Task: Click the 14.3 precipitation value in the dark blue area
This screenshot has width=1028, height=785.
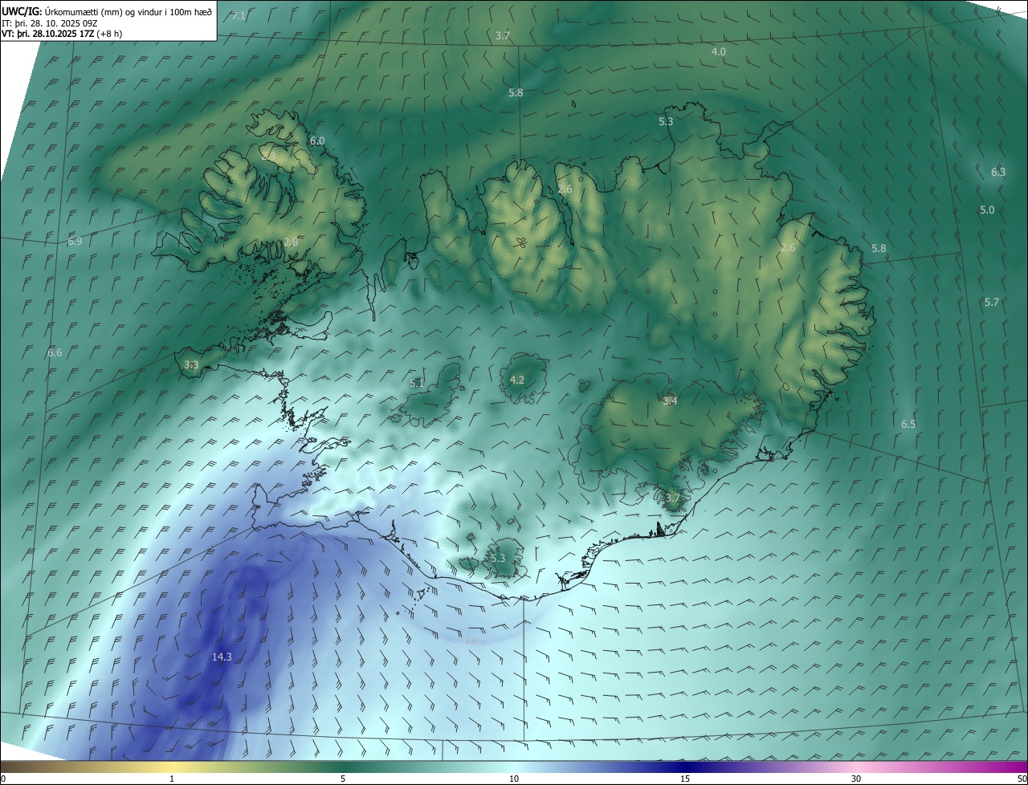Action: coord(222,657)
